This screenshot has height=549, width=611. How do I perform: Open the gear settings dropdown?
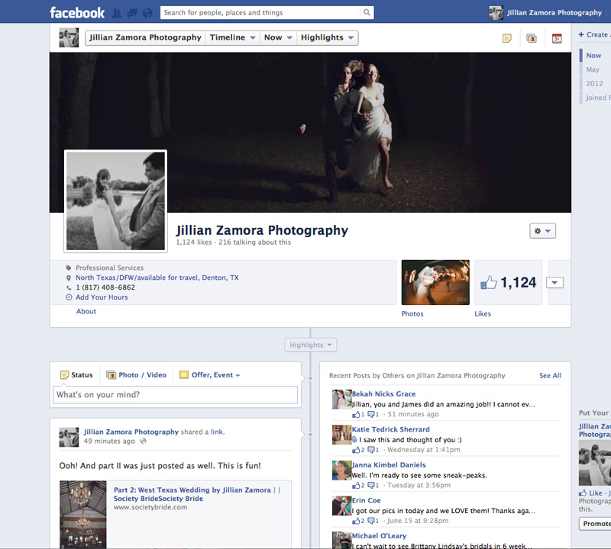(542, 231)
